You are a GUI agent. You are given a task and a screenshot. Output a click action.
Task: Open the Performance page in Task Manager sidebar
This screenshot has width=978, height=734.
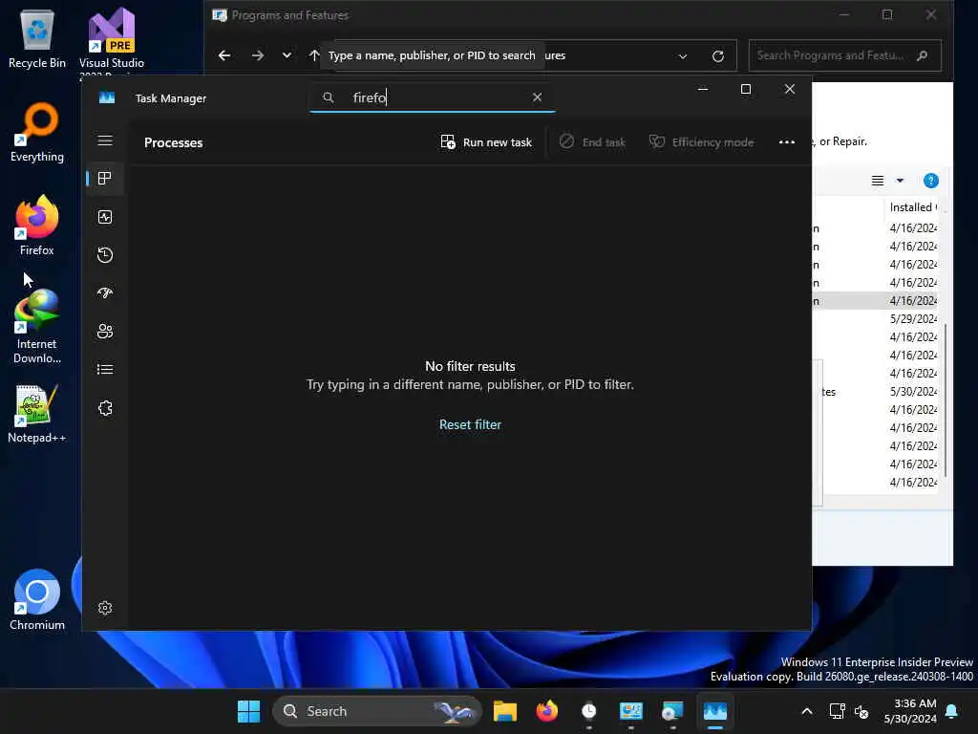click(x=105, y=217)
